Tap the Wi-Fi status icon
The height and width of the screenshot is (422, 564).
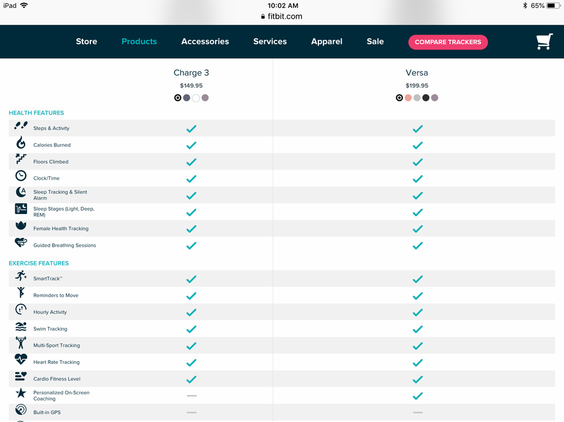24,6
